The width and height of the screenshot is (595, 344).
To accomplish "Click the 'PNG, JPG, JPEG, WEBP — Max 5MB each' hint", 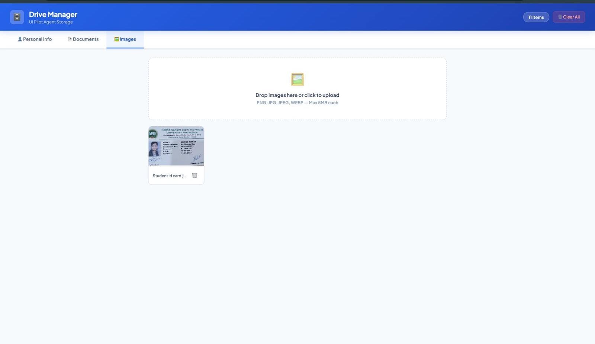I will (297, 103).
